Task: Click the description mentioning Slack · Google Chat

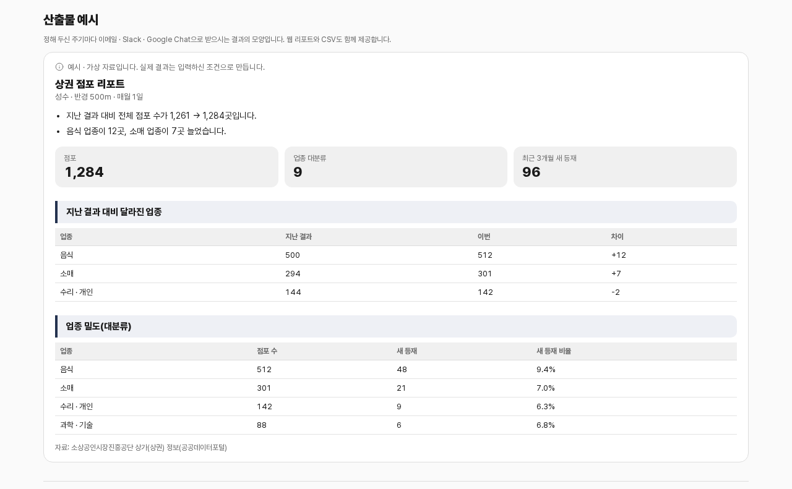Action: [217, 40]
